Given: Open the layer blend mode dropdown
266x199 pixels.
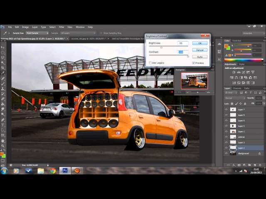Looking at the screenshot, I should (235, 98).
